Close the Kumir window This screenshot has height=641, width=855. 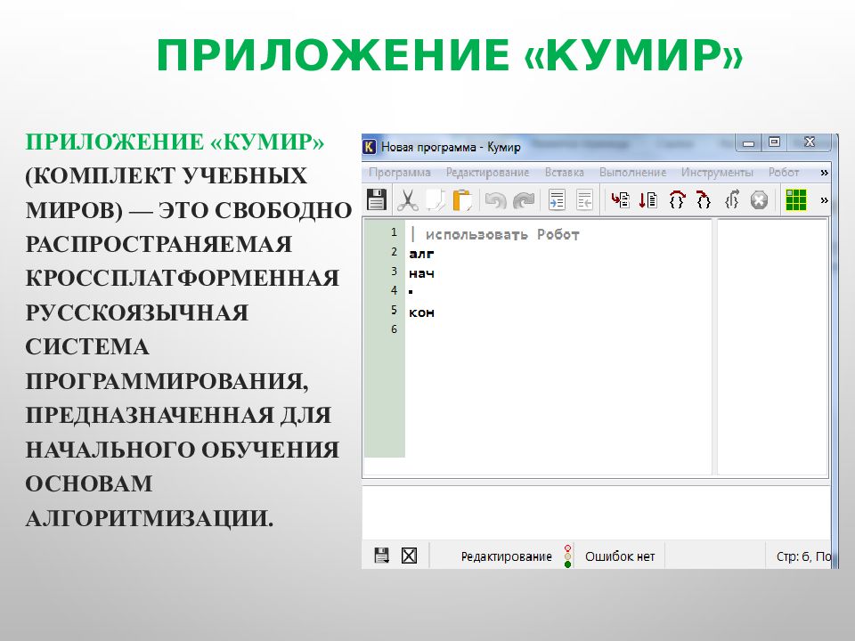pos(810,142)
